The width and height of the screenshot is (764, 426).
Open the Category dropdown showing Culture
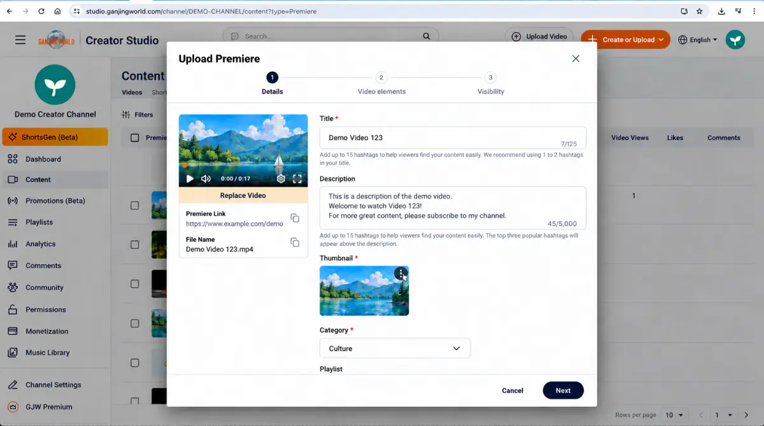pyautogui.click(x=395, y=348)
